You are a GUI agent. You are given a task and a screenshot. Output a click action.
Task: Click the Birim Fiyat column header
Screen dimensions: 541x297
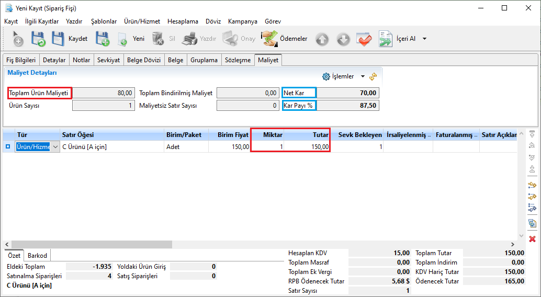229,134
